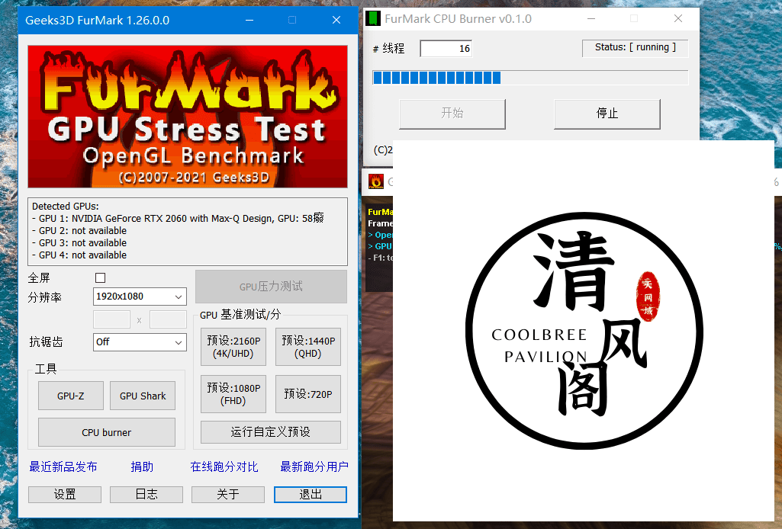Start the GPU压力测试 stress test
This screenshot has height=529, width=782.
(271, 287)
